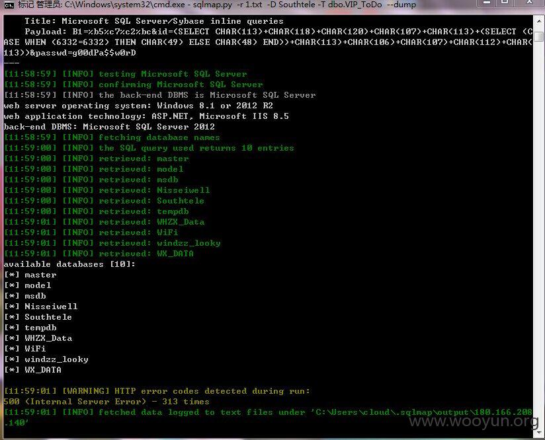Click 'retrieved: tempdb' log line
Viewport: 545px width, 440px height.
[97, 211]
